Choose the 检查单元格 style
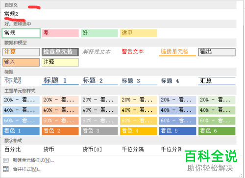The image size is (245, 178). point(60,52)
